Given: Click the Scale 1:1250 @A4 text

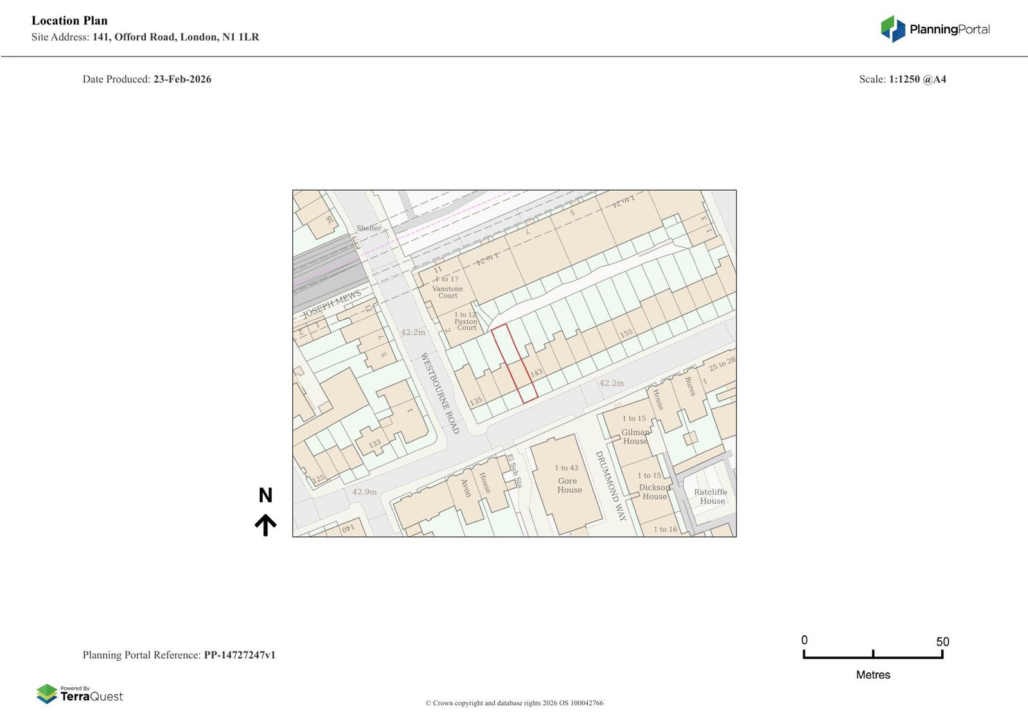Looking at the screenshot, I should [902, 80].
